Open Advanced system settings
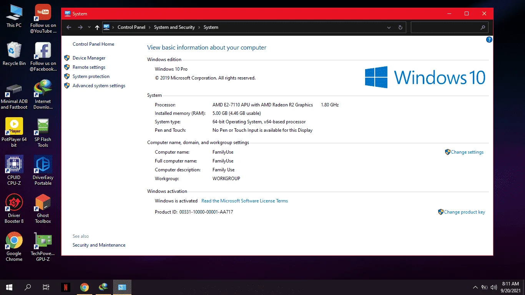 tap(99, 86)
